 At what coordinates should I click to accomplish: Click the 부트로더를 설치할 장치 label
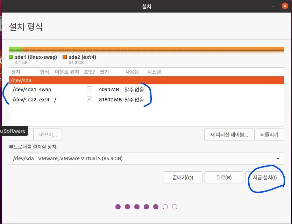click(x=33, y=147)
